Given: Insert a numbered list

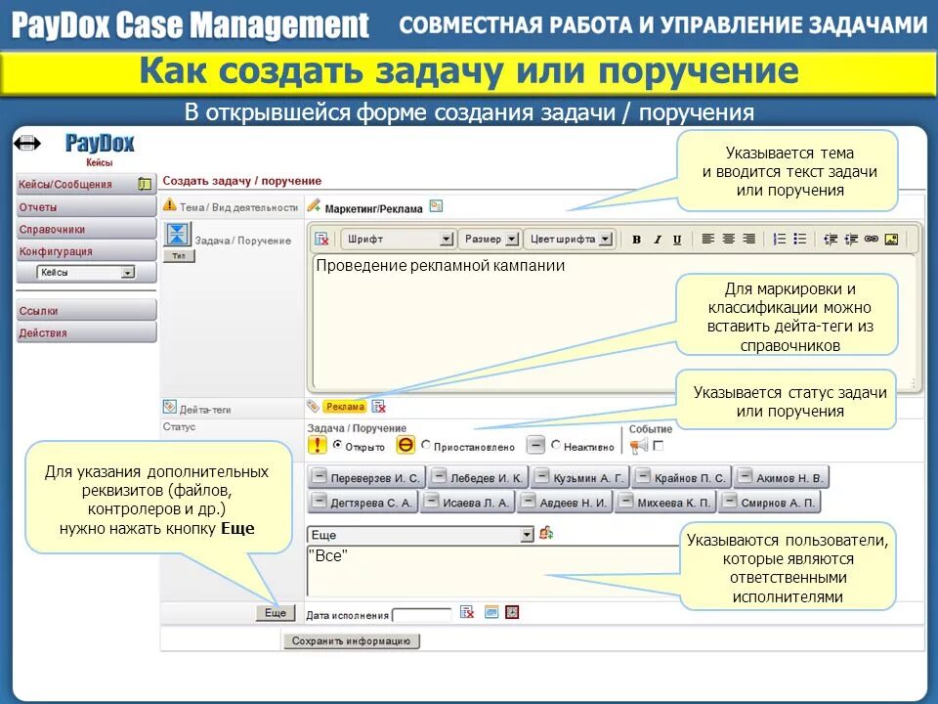Looking at the screenshot, I should [x=779, y=239].
